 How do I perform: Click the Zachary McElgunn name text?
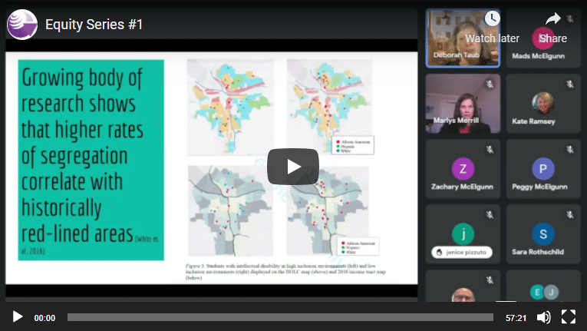pos(462,187)
